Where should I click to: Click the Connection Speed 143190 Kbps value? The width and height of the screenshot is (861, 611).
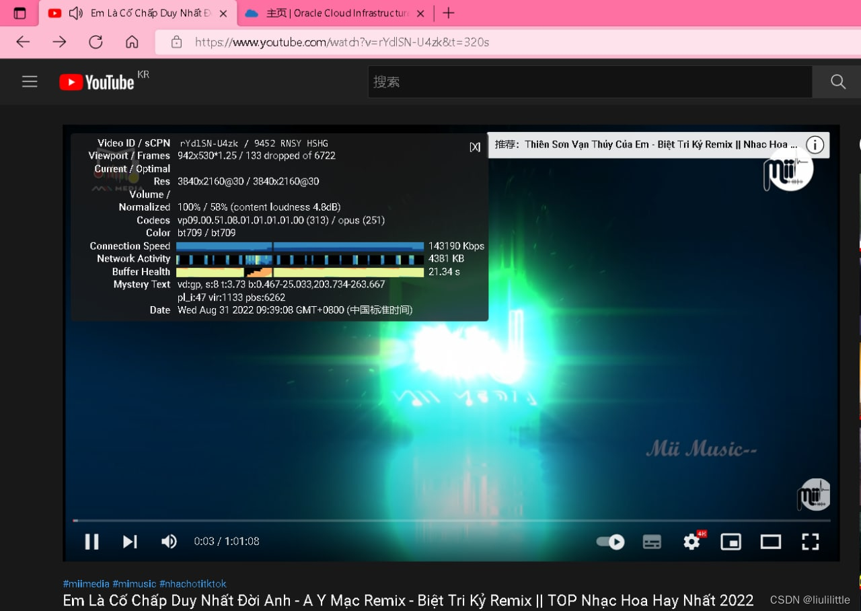tap(457, 246)
